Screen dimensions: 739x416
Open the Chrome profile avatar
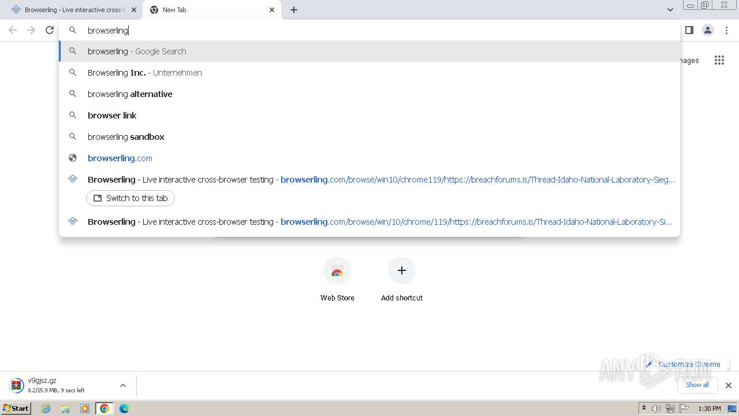(x=708, y=30)
